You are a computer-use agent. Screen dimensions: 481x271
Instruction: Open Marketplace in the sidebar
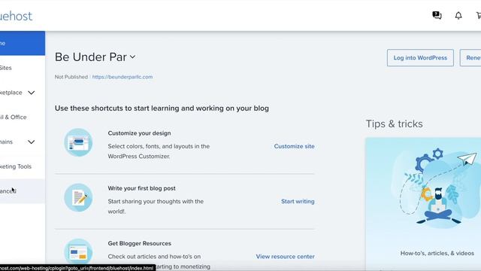tap(11, 93)
